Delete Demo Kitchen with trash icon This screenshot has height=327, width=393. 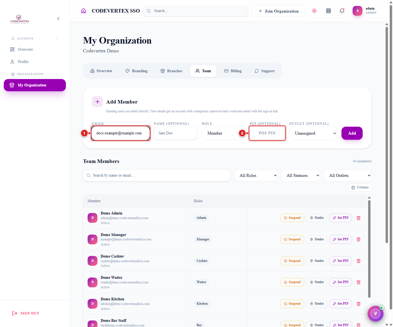pyautogui.click(x=359, y=304)
